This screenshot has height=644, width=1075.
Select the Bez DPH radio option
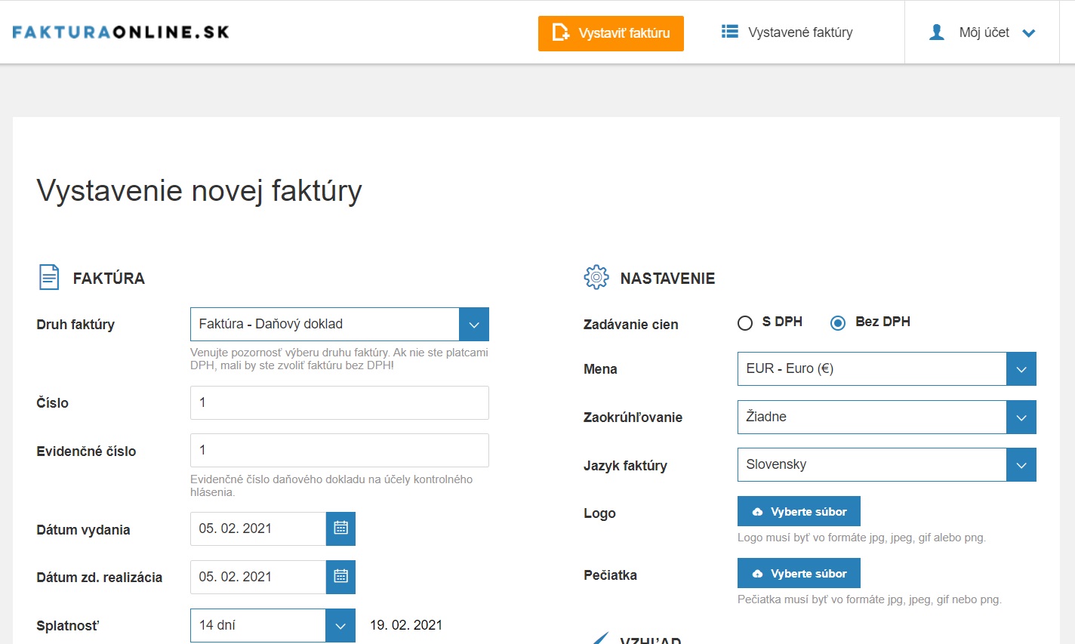tap(837, 323)
